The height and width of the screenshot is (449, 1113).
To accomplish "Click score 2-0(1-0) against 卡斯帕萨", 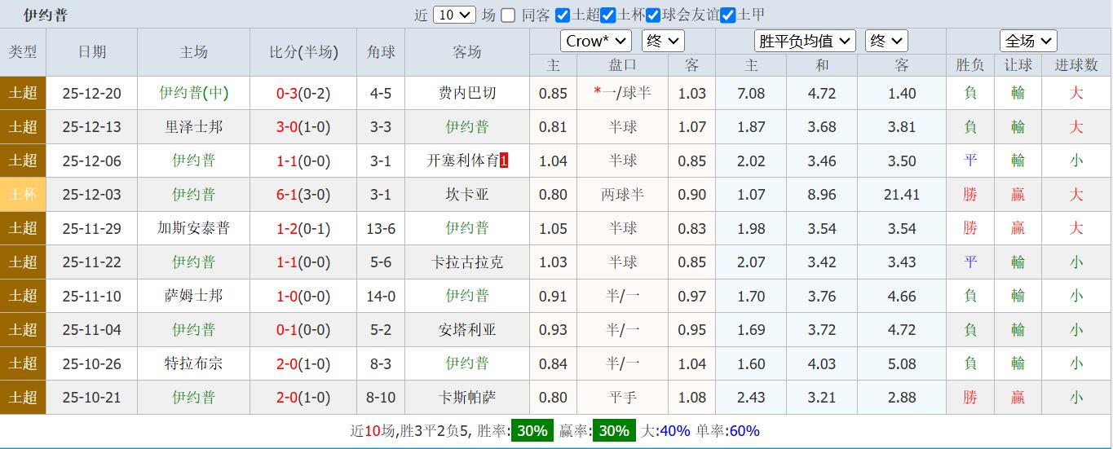I will 303,398.
